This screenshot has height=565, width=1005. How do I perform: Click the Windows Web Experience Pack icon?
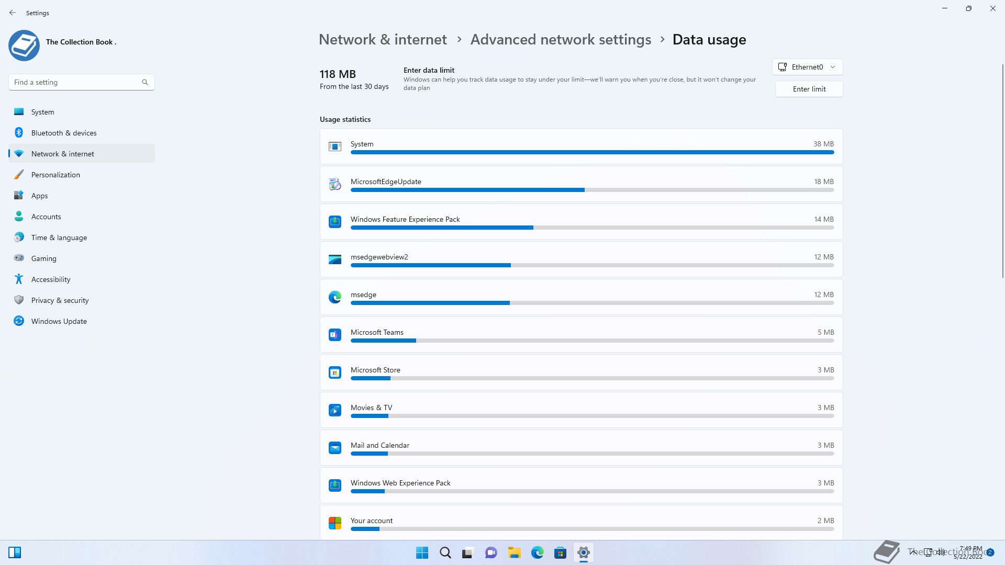[335, 485]
